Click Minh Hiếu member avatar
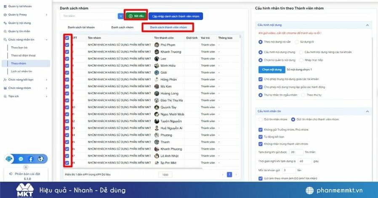Screen dimensions: 378x198 coord(157,65)
